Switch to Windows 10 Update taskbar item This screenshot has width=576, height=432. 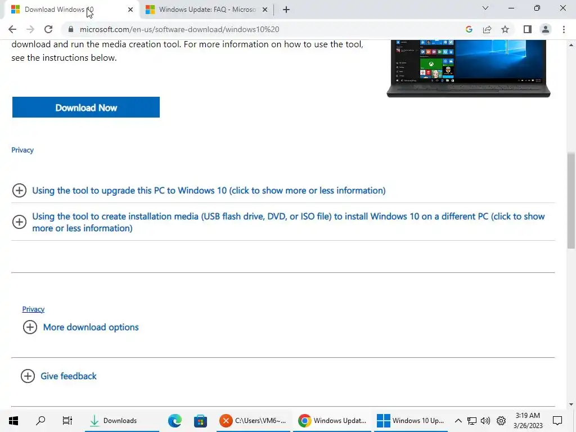(411, 421)
